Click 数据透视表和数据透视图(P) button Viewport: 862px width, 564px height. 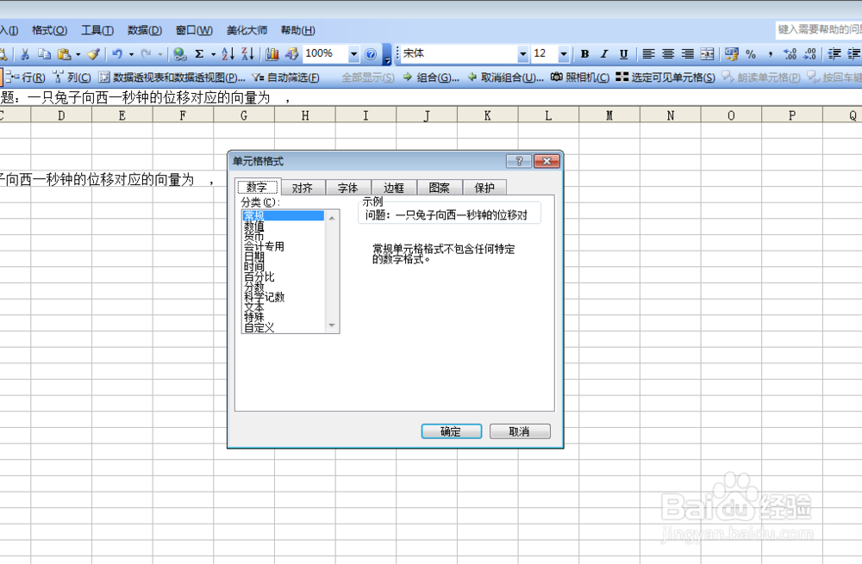click(x=172, y=77)
